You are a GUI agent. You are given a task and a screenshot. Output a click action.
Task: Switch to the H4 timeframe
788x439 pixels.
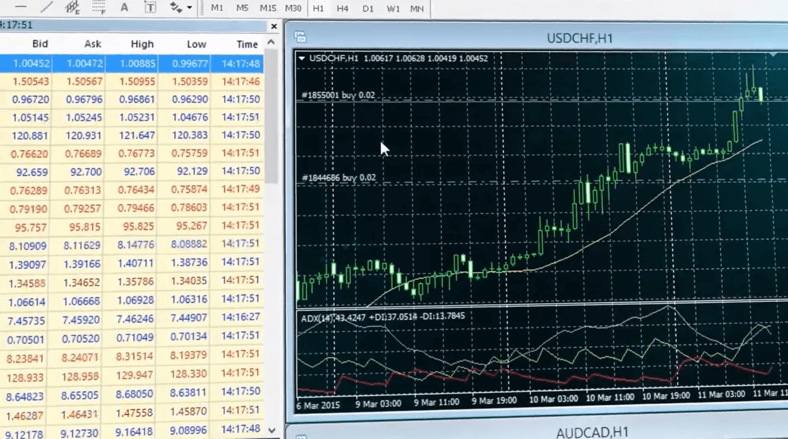(342, 9)
